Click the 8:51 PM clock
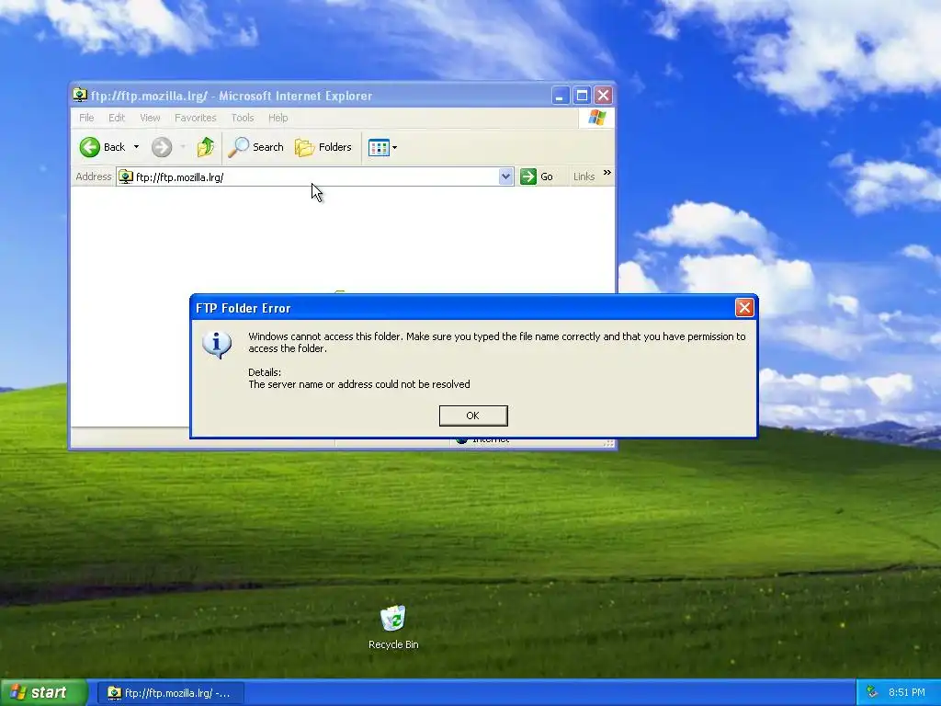 (907, 693)
